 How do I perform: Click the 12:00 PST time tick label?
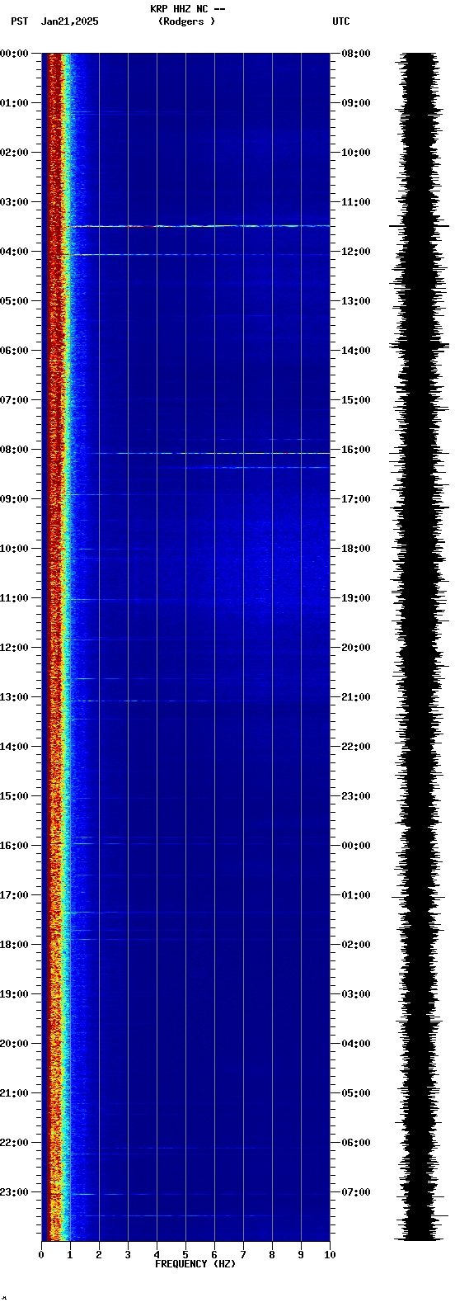click(x=15, y=648)
